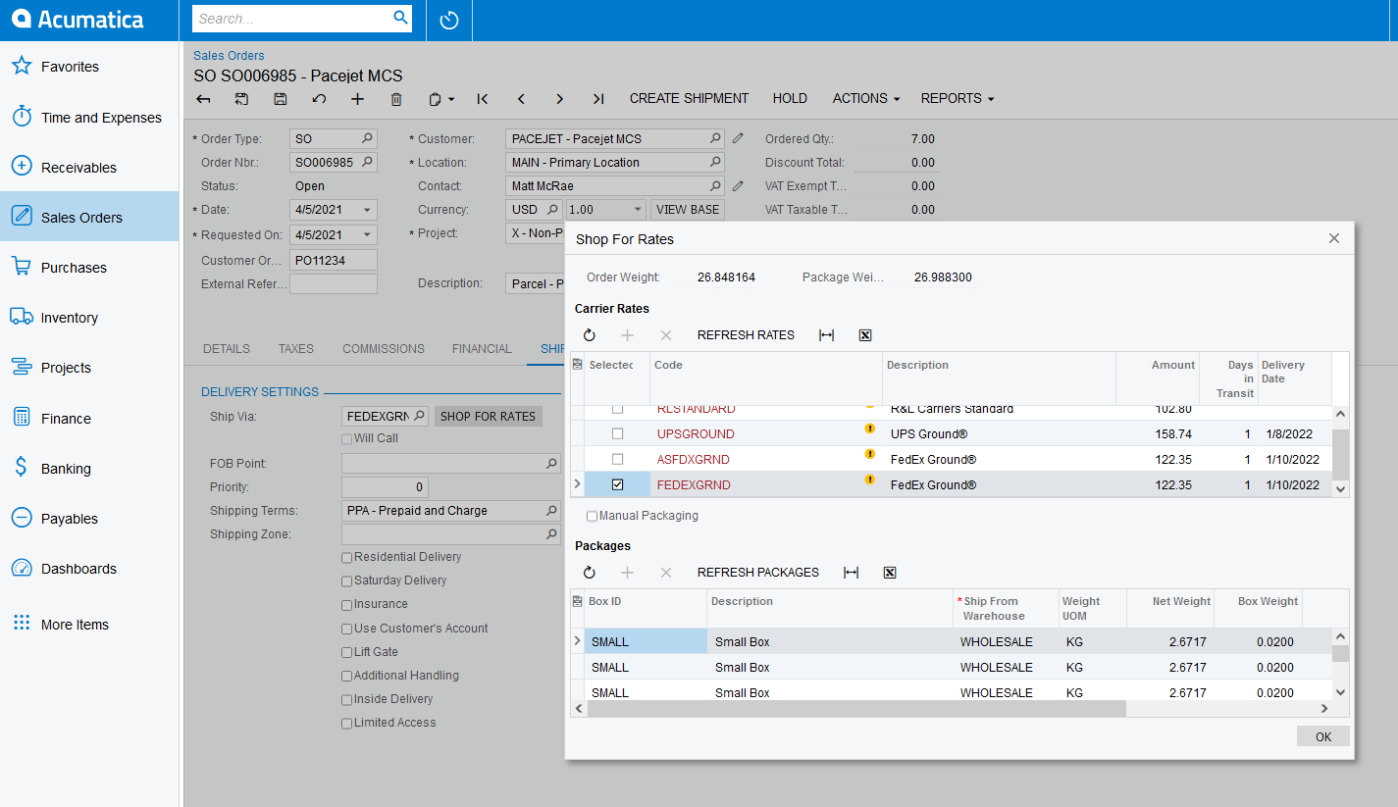The height and width of the screenshot is (807, 1398).
Task: Click Packages horizontal scrollbar
Action: [x=856, y=709]
